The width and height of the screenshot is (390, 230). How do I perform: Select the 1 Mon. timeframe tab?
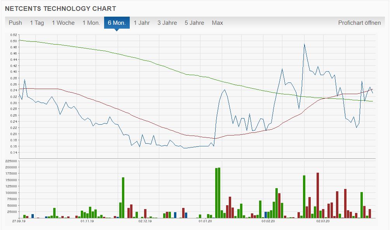click(x=91, y=23)
